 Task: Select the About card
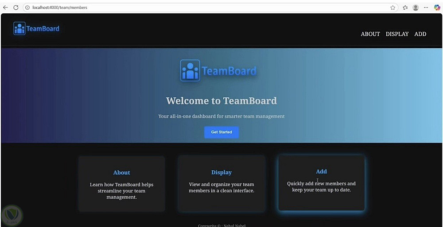pyautogui.click(x=122, y=184)
